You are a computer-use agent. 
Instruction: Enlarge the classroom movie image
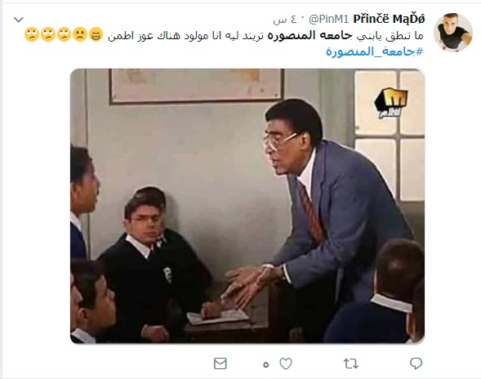click(247, 206)
